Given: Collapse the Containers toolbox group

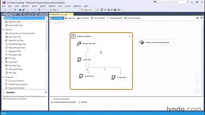Looking at the screenshot, I should point(3,77).
